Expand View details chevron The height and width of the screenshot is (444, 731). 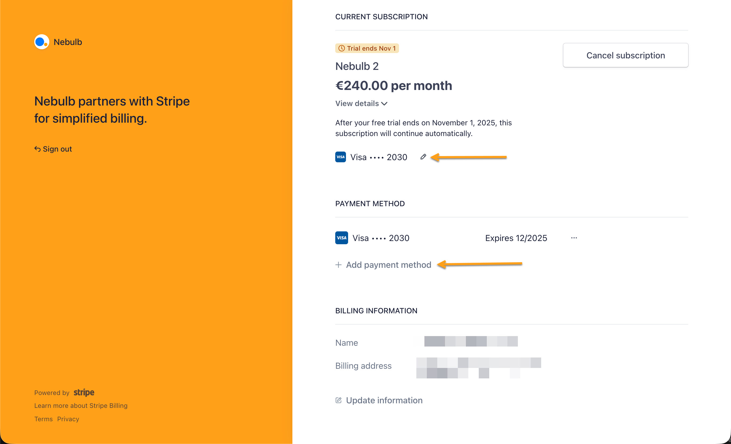click(x=385, y=104)
